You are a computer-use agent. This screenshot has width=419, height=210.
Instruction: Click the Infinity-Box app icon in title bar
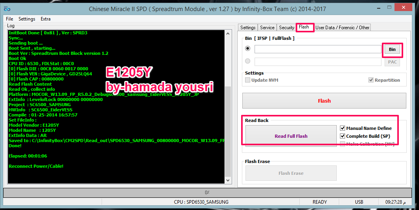(7, 9)
